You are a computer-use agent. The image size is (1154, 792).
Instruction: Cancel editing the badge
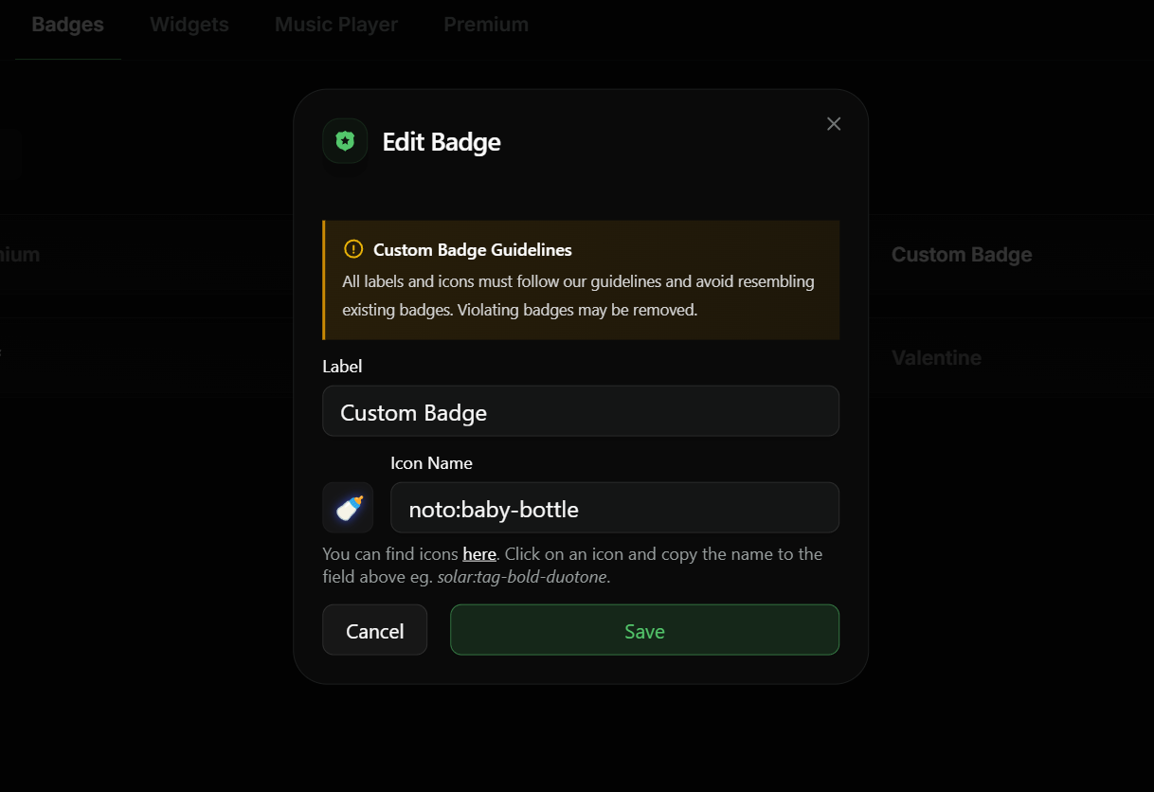[x=375, y=630]
